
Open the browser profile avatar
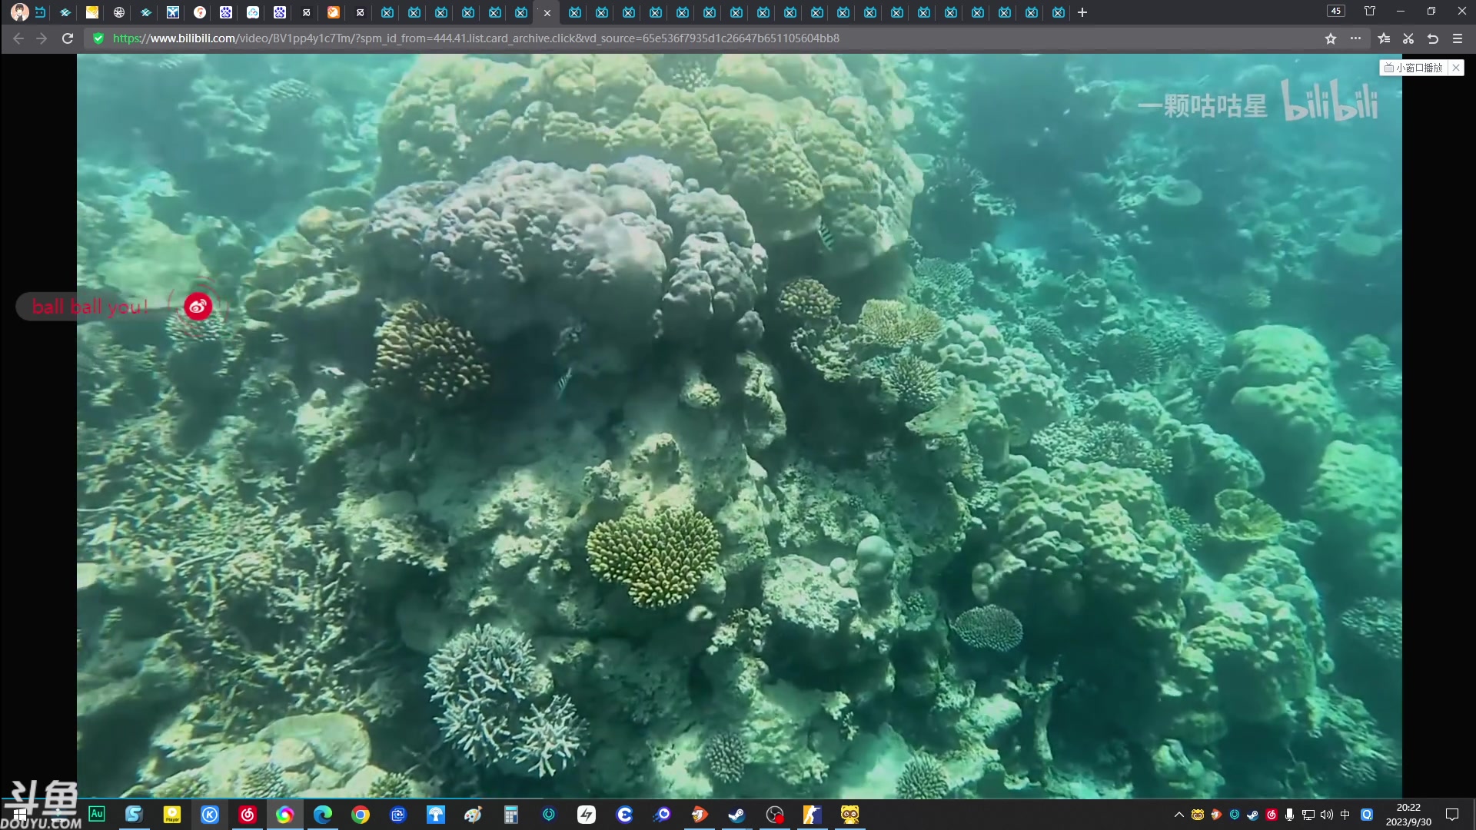pos(20,12)
